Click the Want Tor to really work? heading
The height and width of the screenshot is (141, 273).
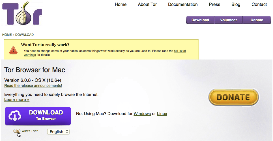45,45
